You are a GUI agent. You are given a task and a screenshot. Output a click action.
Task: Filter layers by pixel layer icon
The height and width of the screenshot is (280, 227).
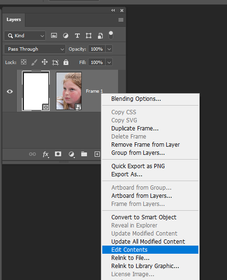[54, 35]
